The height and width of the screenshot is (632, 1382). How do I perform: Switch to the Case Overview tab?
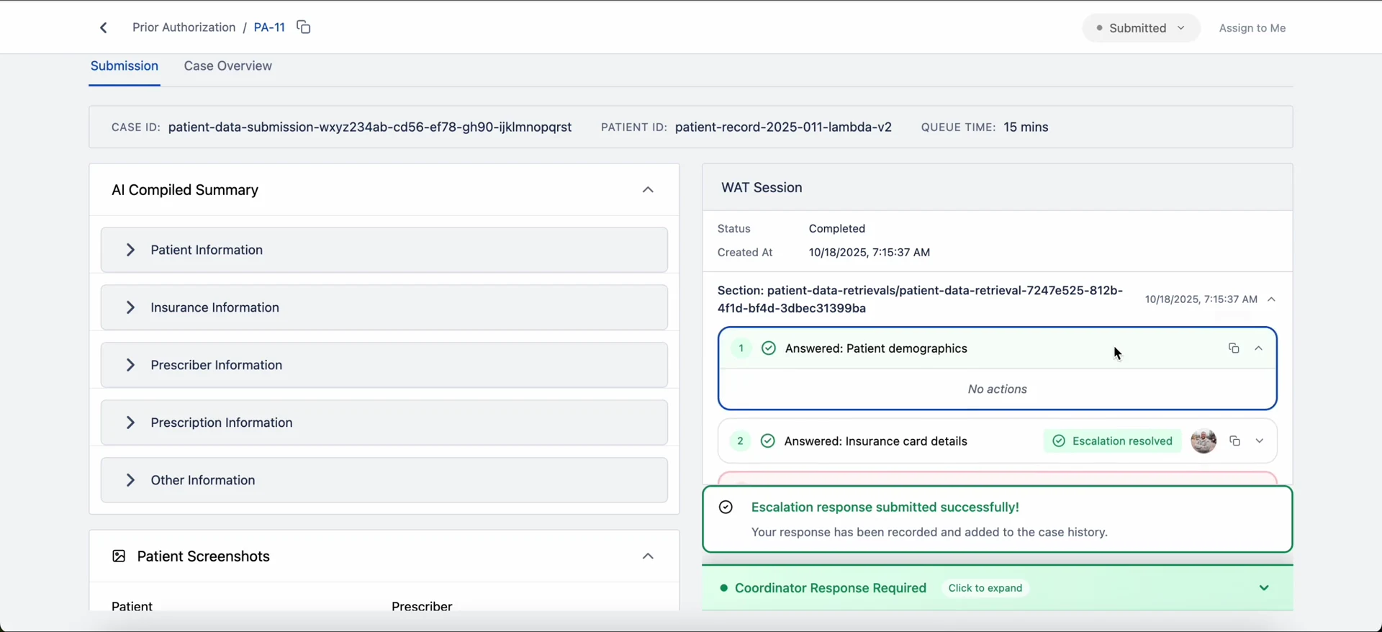(227, 66)
